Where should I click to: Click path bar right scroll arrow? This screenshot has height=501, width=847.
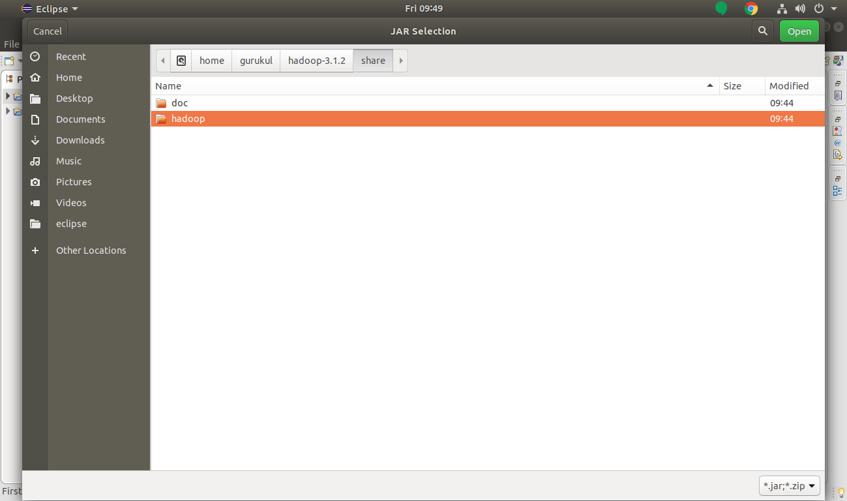(x=401, y=61)
